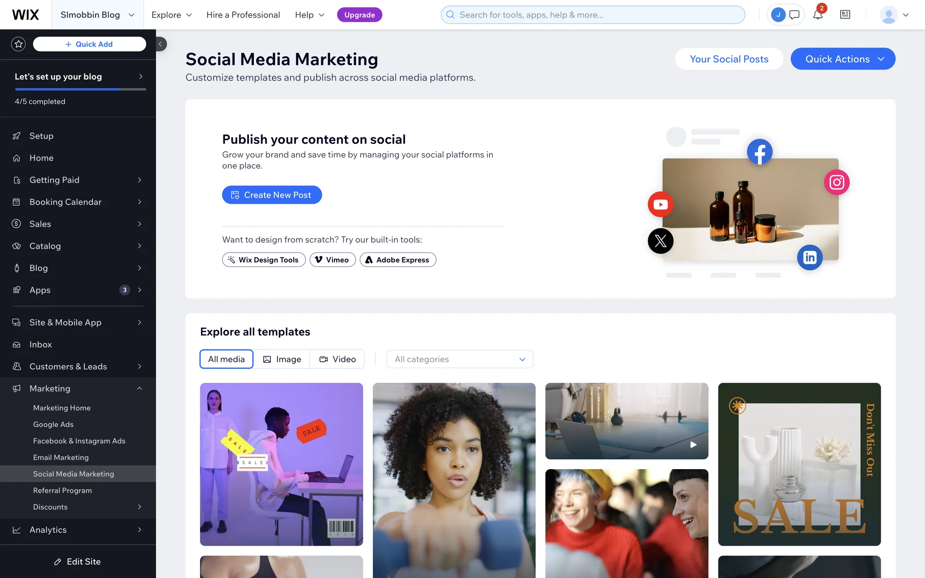Open Email Marketing in the sidebar
The width and height of the screenshot is (925, 578).
click(61, 457)
